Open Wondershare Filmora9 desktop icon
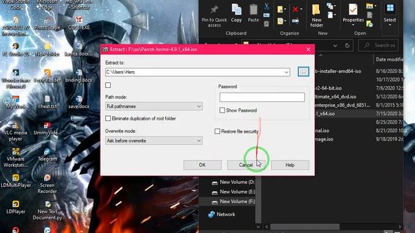Viewport: 415px width, 233px height. (x=16, y=79)
